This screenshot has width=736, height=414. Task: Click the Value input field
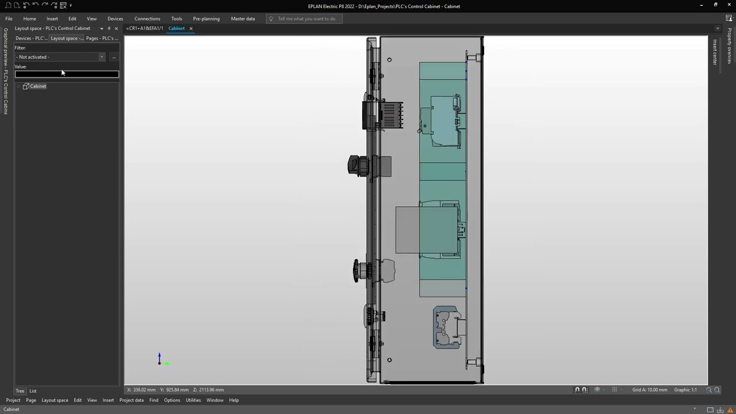click(67, 74)
